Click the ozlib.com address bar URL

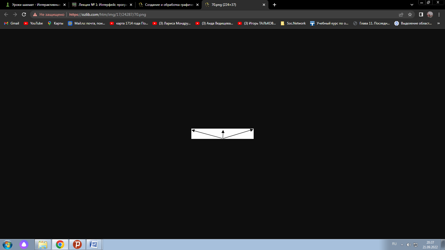(108, 14)
